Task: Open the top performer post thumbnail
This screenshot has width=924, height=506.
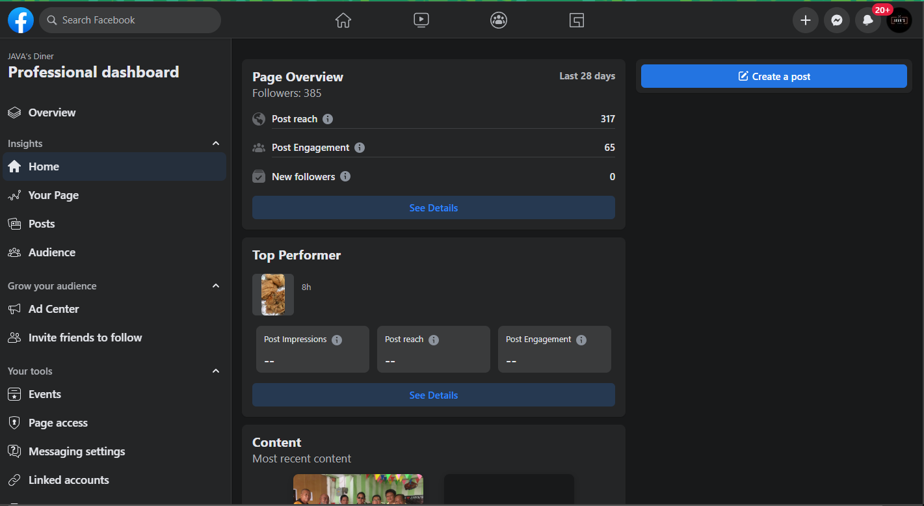Action: (x=273, y=295)
